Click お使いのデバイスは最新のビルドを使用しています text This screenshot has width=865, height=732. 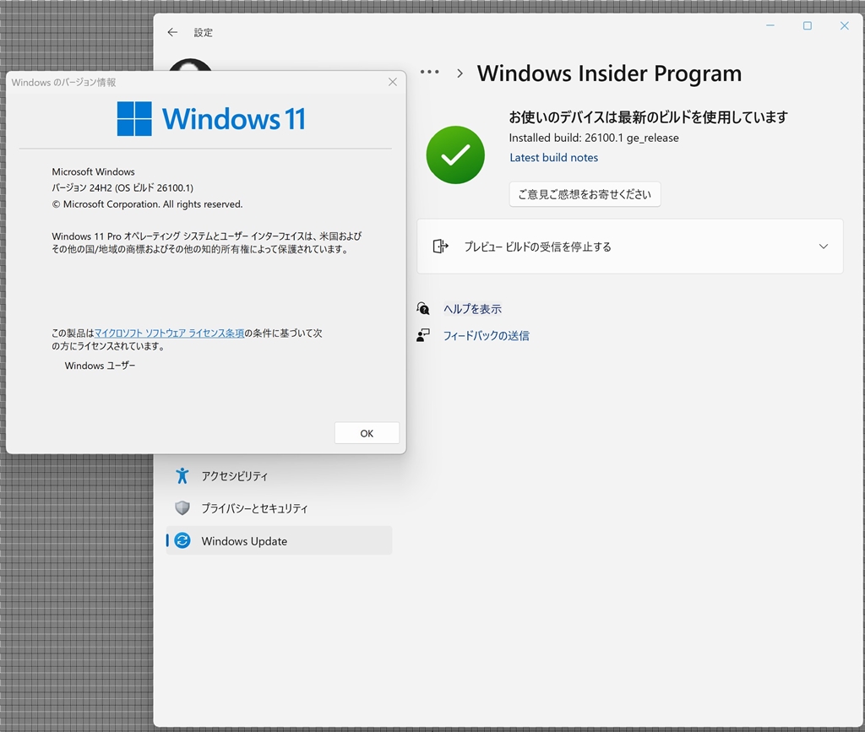click(648, 117)
